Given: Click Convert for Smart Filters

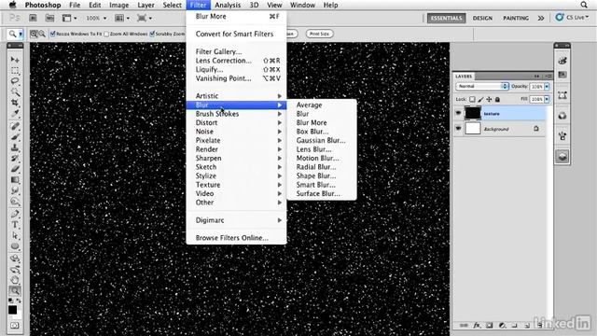Looking at the screenshot, I should point(236,34).
